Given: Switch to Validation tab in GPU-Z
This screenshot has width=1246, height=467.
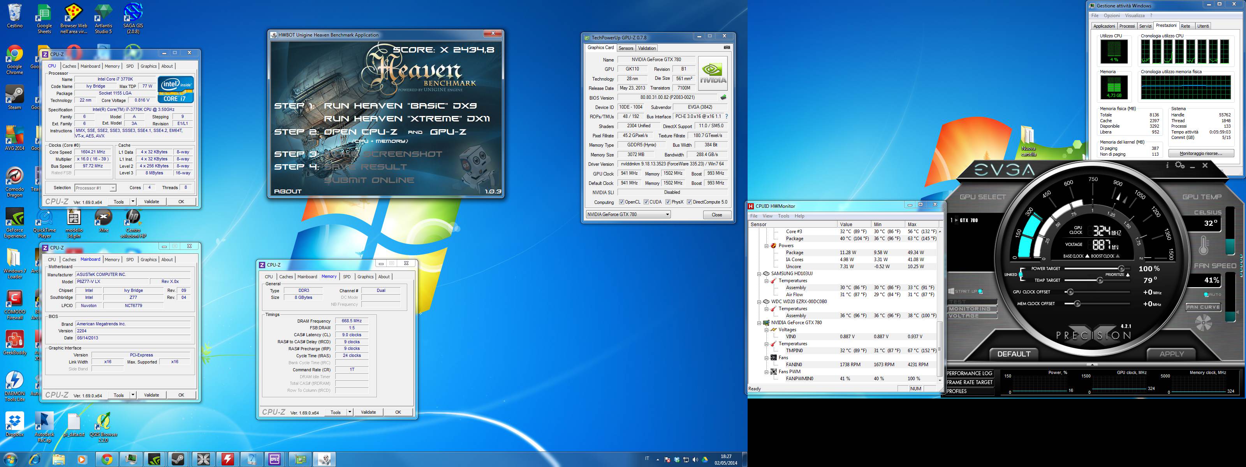Looking at the screenshot, I should tap(647, 48).
